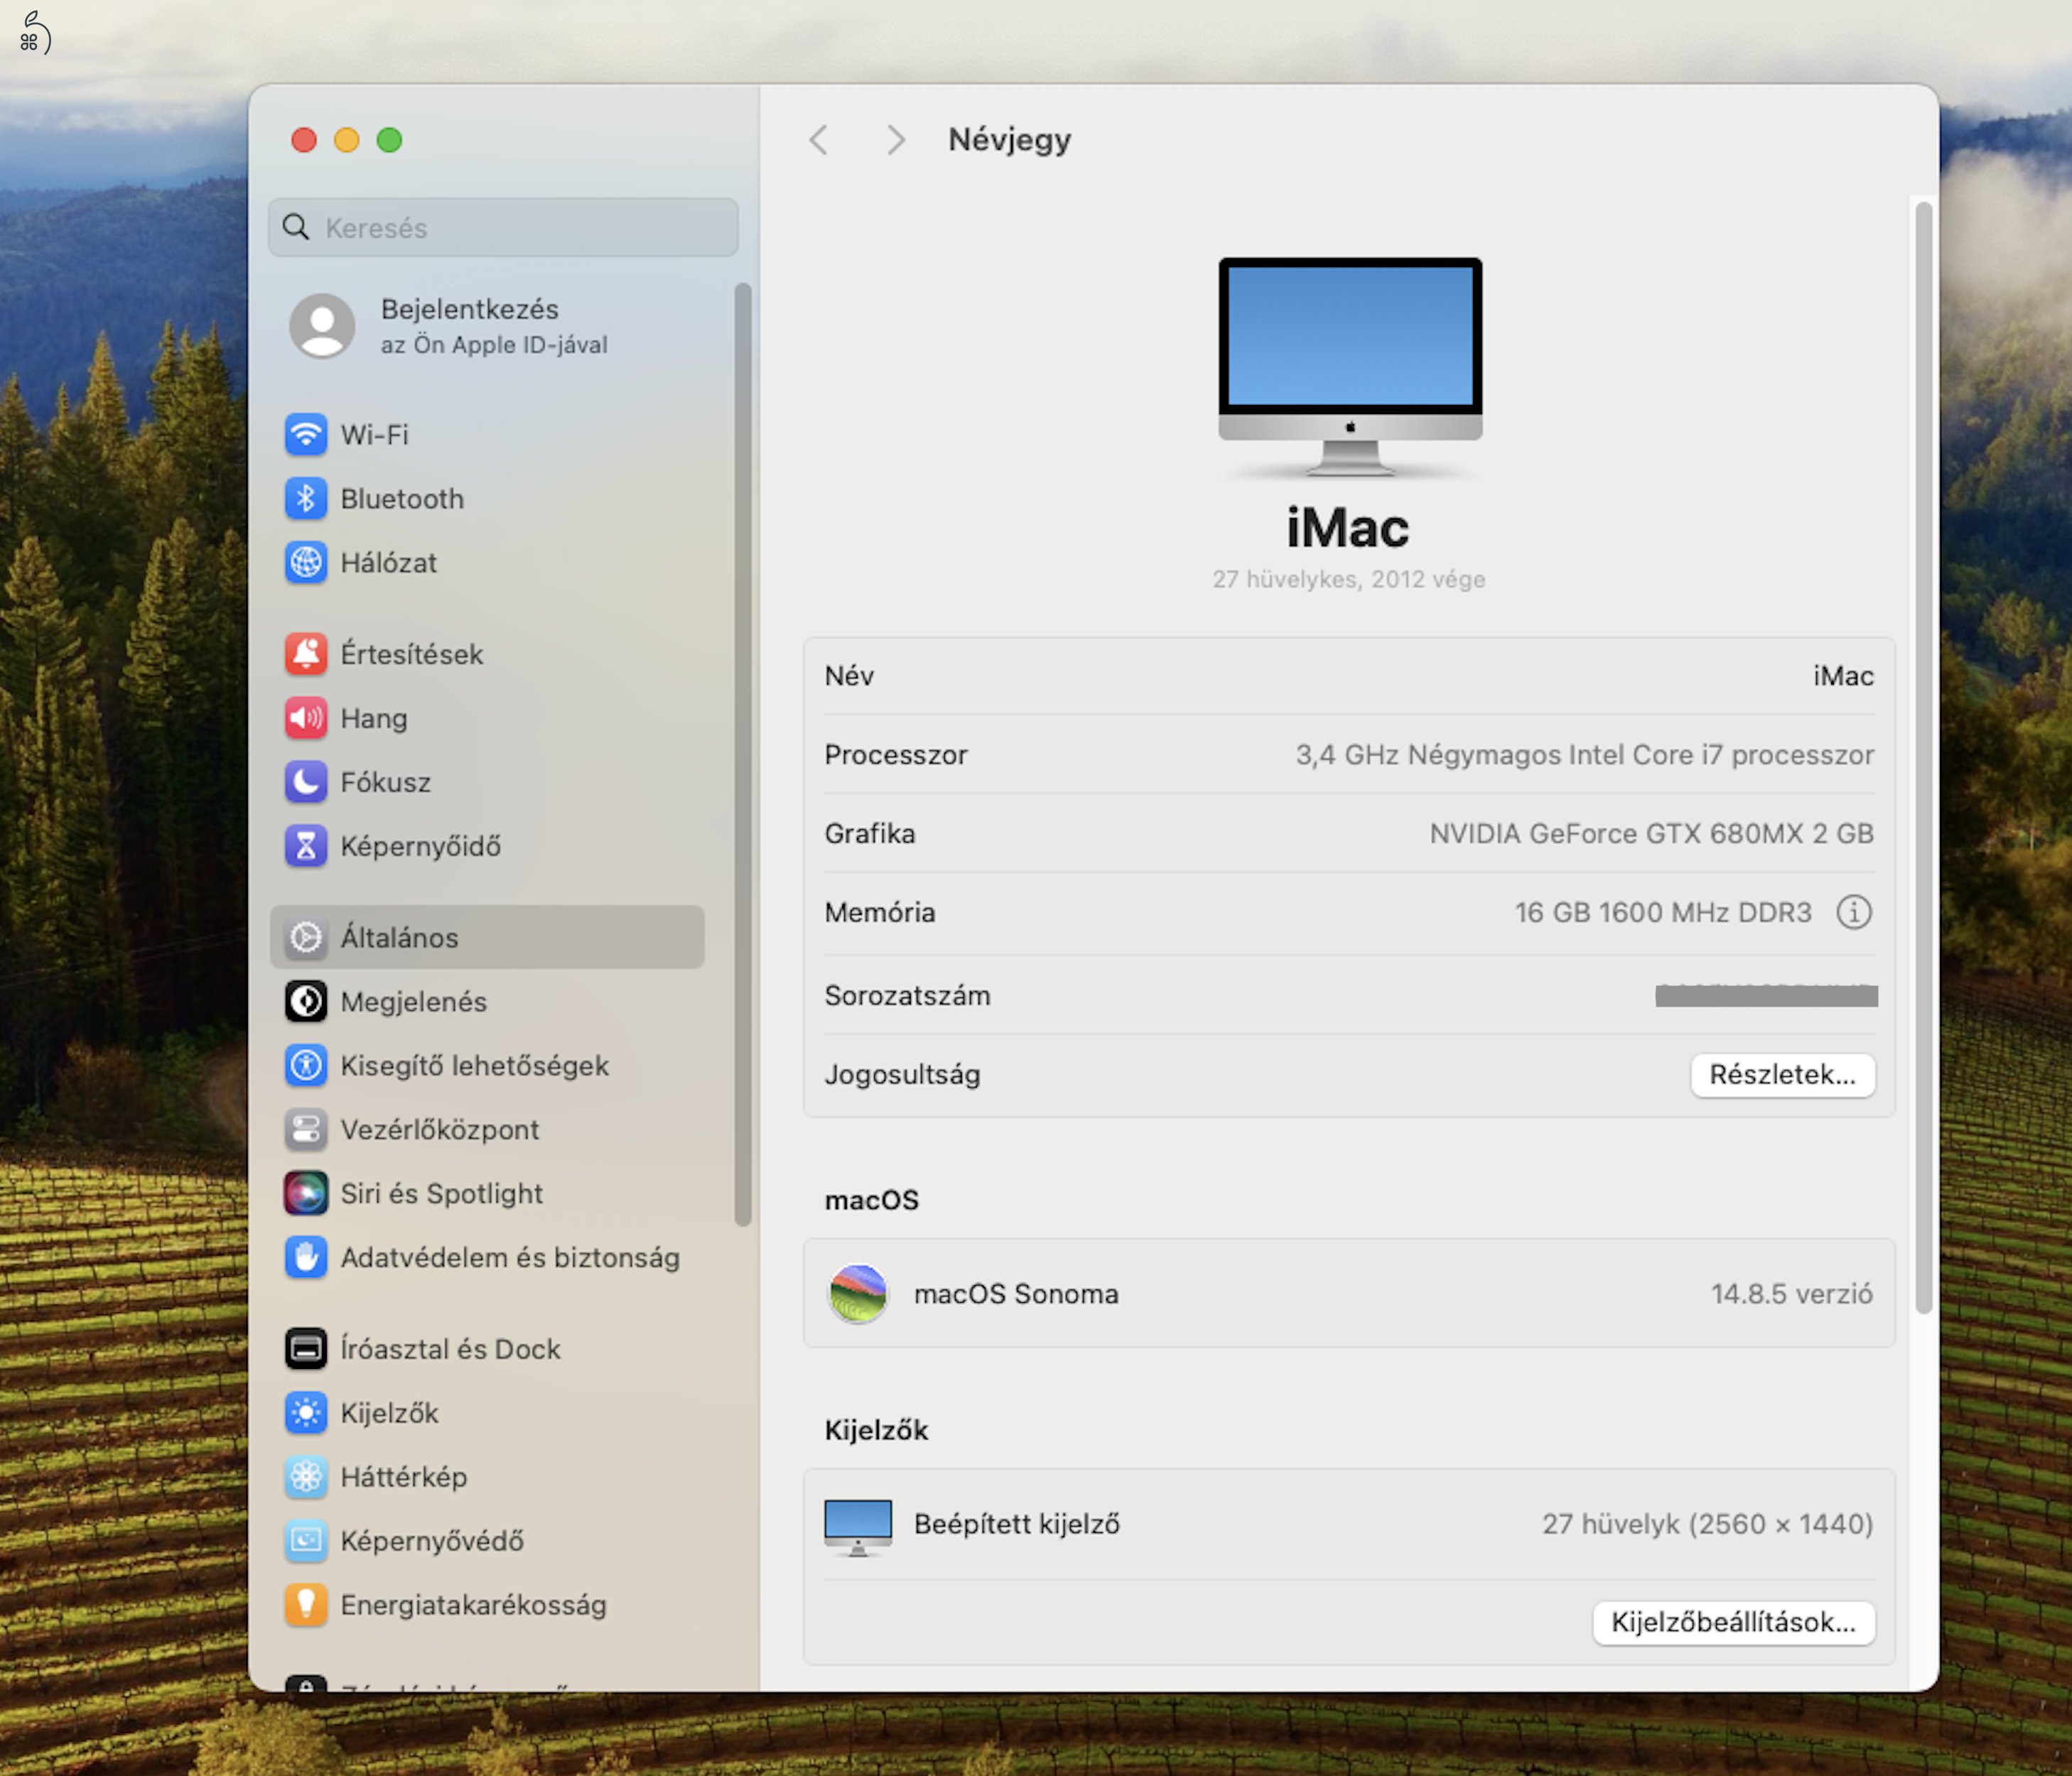Select the Hang settings icon

(308, 718)
